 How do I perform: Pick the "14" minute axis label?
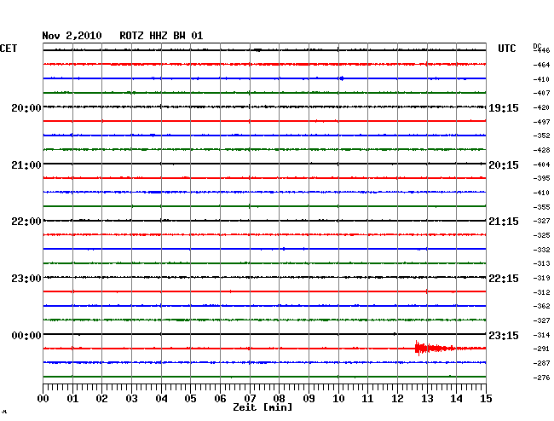(x=456, y=399)
